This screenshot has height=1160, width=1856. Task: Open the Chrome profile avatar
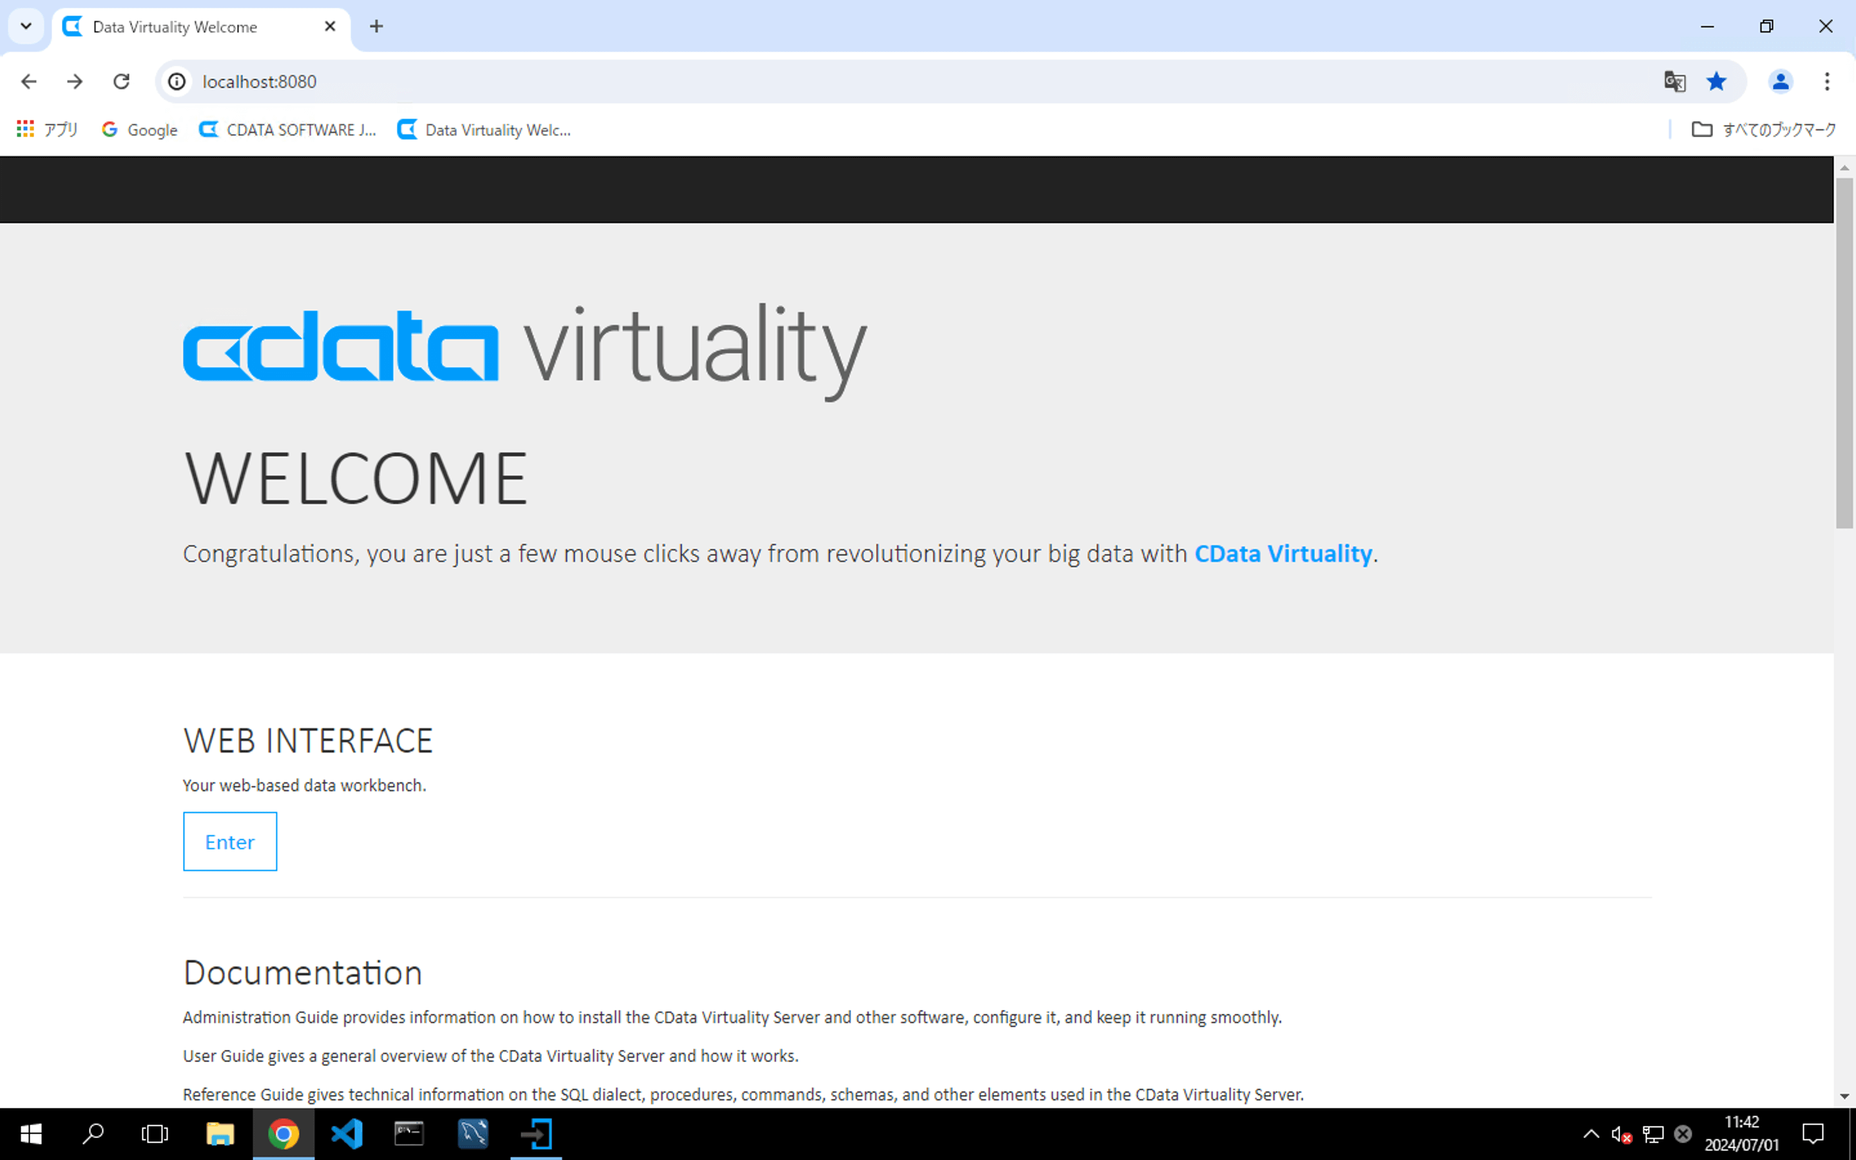[1780, 81]
